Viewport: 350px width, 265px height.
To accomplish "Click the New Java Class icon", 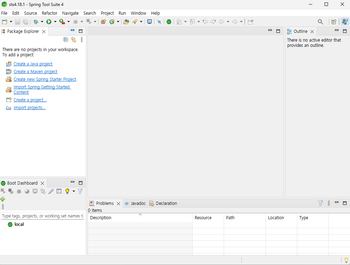I will point(112,22).
